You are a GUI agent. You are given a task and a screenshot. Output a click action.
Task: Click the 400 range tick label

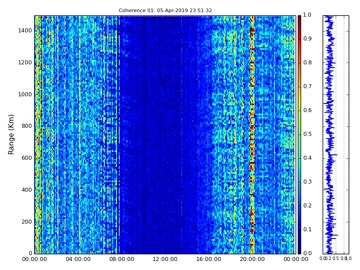27,190
